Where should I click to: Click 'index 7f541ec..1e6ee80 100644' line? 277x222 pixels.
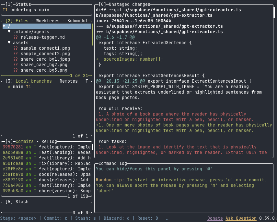click(133, 21)
